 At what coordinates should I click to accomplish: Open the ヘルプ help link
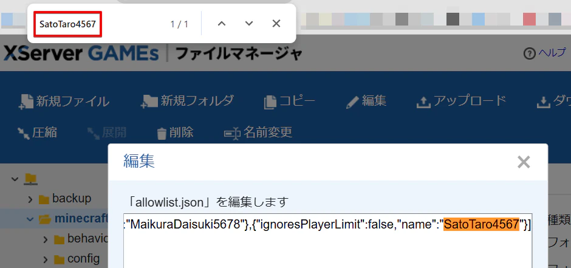tap(552, 53)
